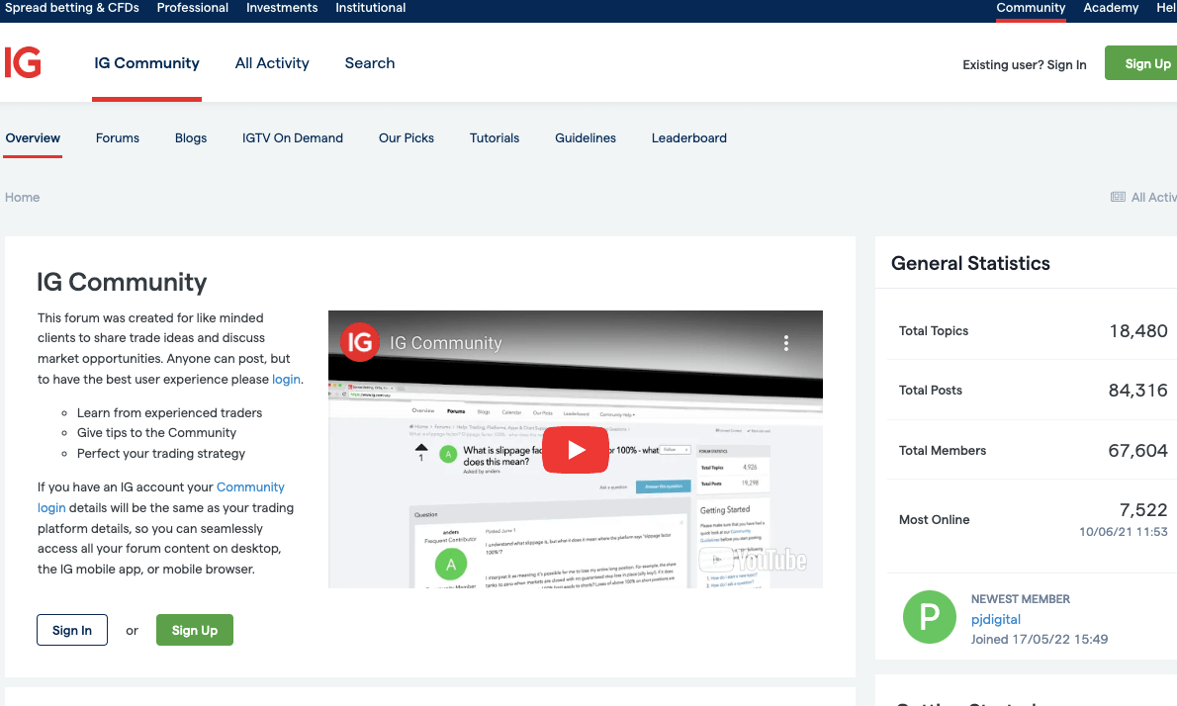Click the Home breadcrumb link
Image resolution: width=1177 pixels, height=706 pixels.
point(23,198)
